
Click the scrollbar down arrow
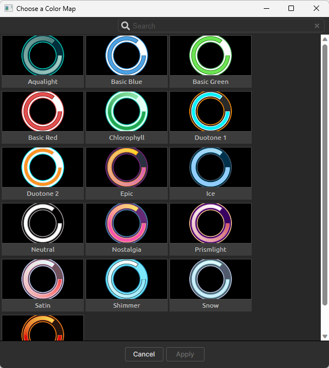tap(325, 336)
